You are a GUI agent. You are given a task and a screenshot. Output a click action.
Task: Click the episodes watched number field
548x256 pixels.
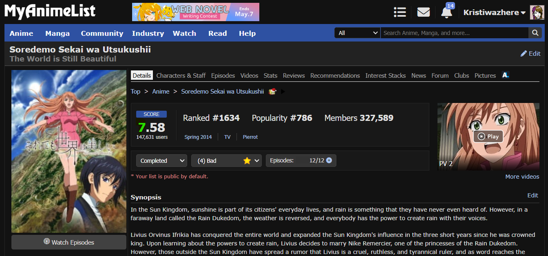[311, 161]
